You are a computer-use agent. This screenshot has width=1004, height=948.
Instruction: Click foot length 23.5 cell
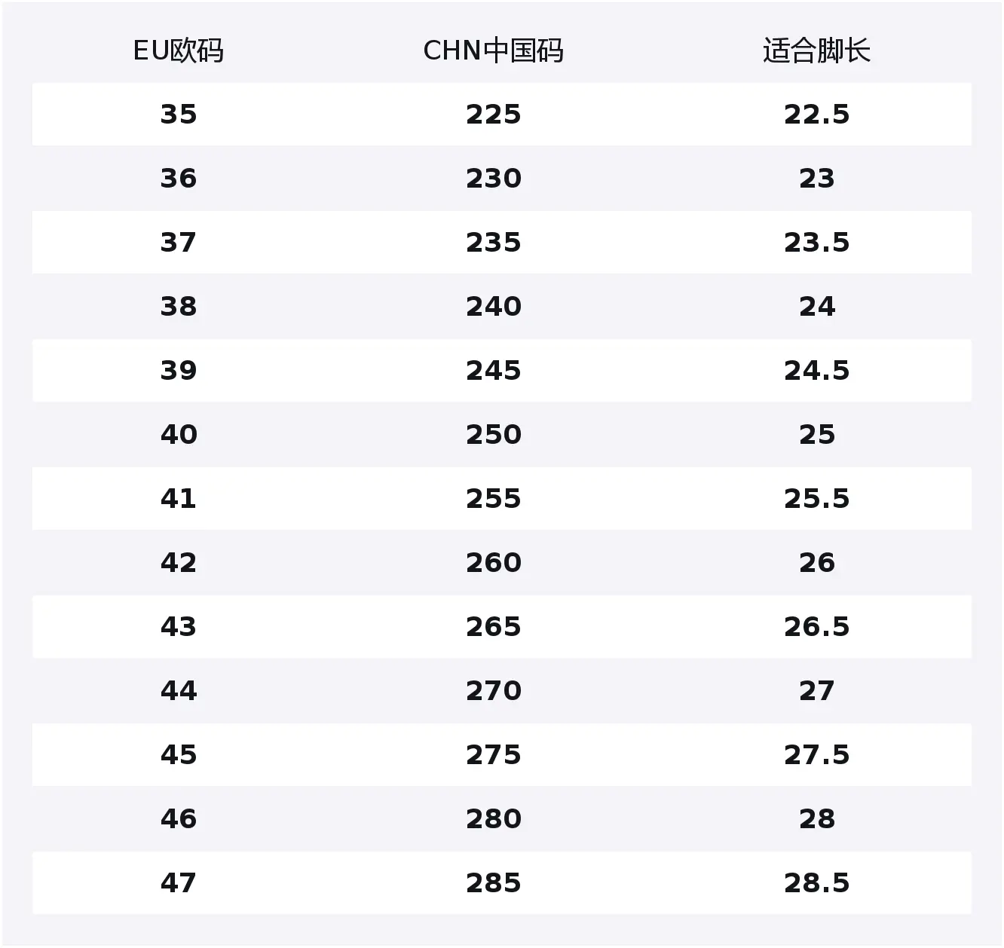pos(816,243)
